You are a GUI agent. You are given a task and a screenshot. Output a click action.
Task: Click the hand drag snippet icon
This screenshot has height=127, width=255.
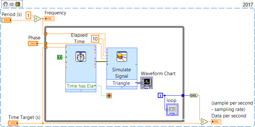pos(5,4)
